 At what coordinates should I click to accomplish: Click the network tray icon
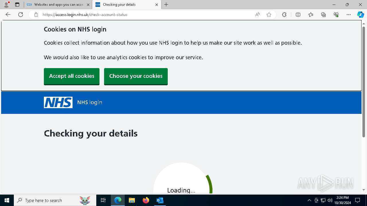tap(323, 200)
